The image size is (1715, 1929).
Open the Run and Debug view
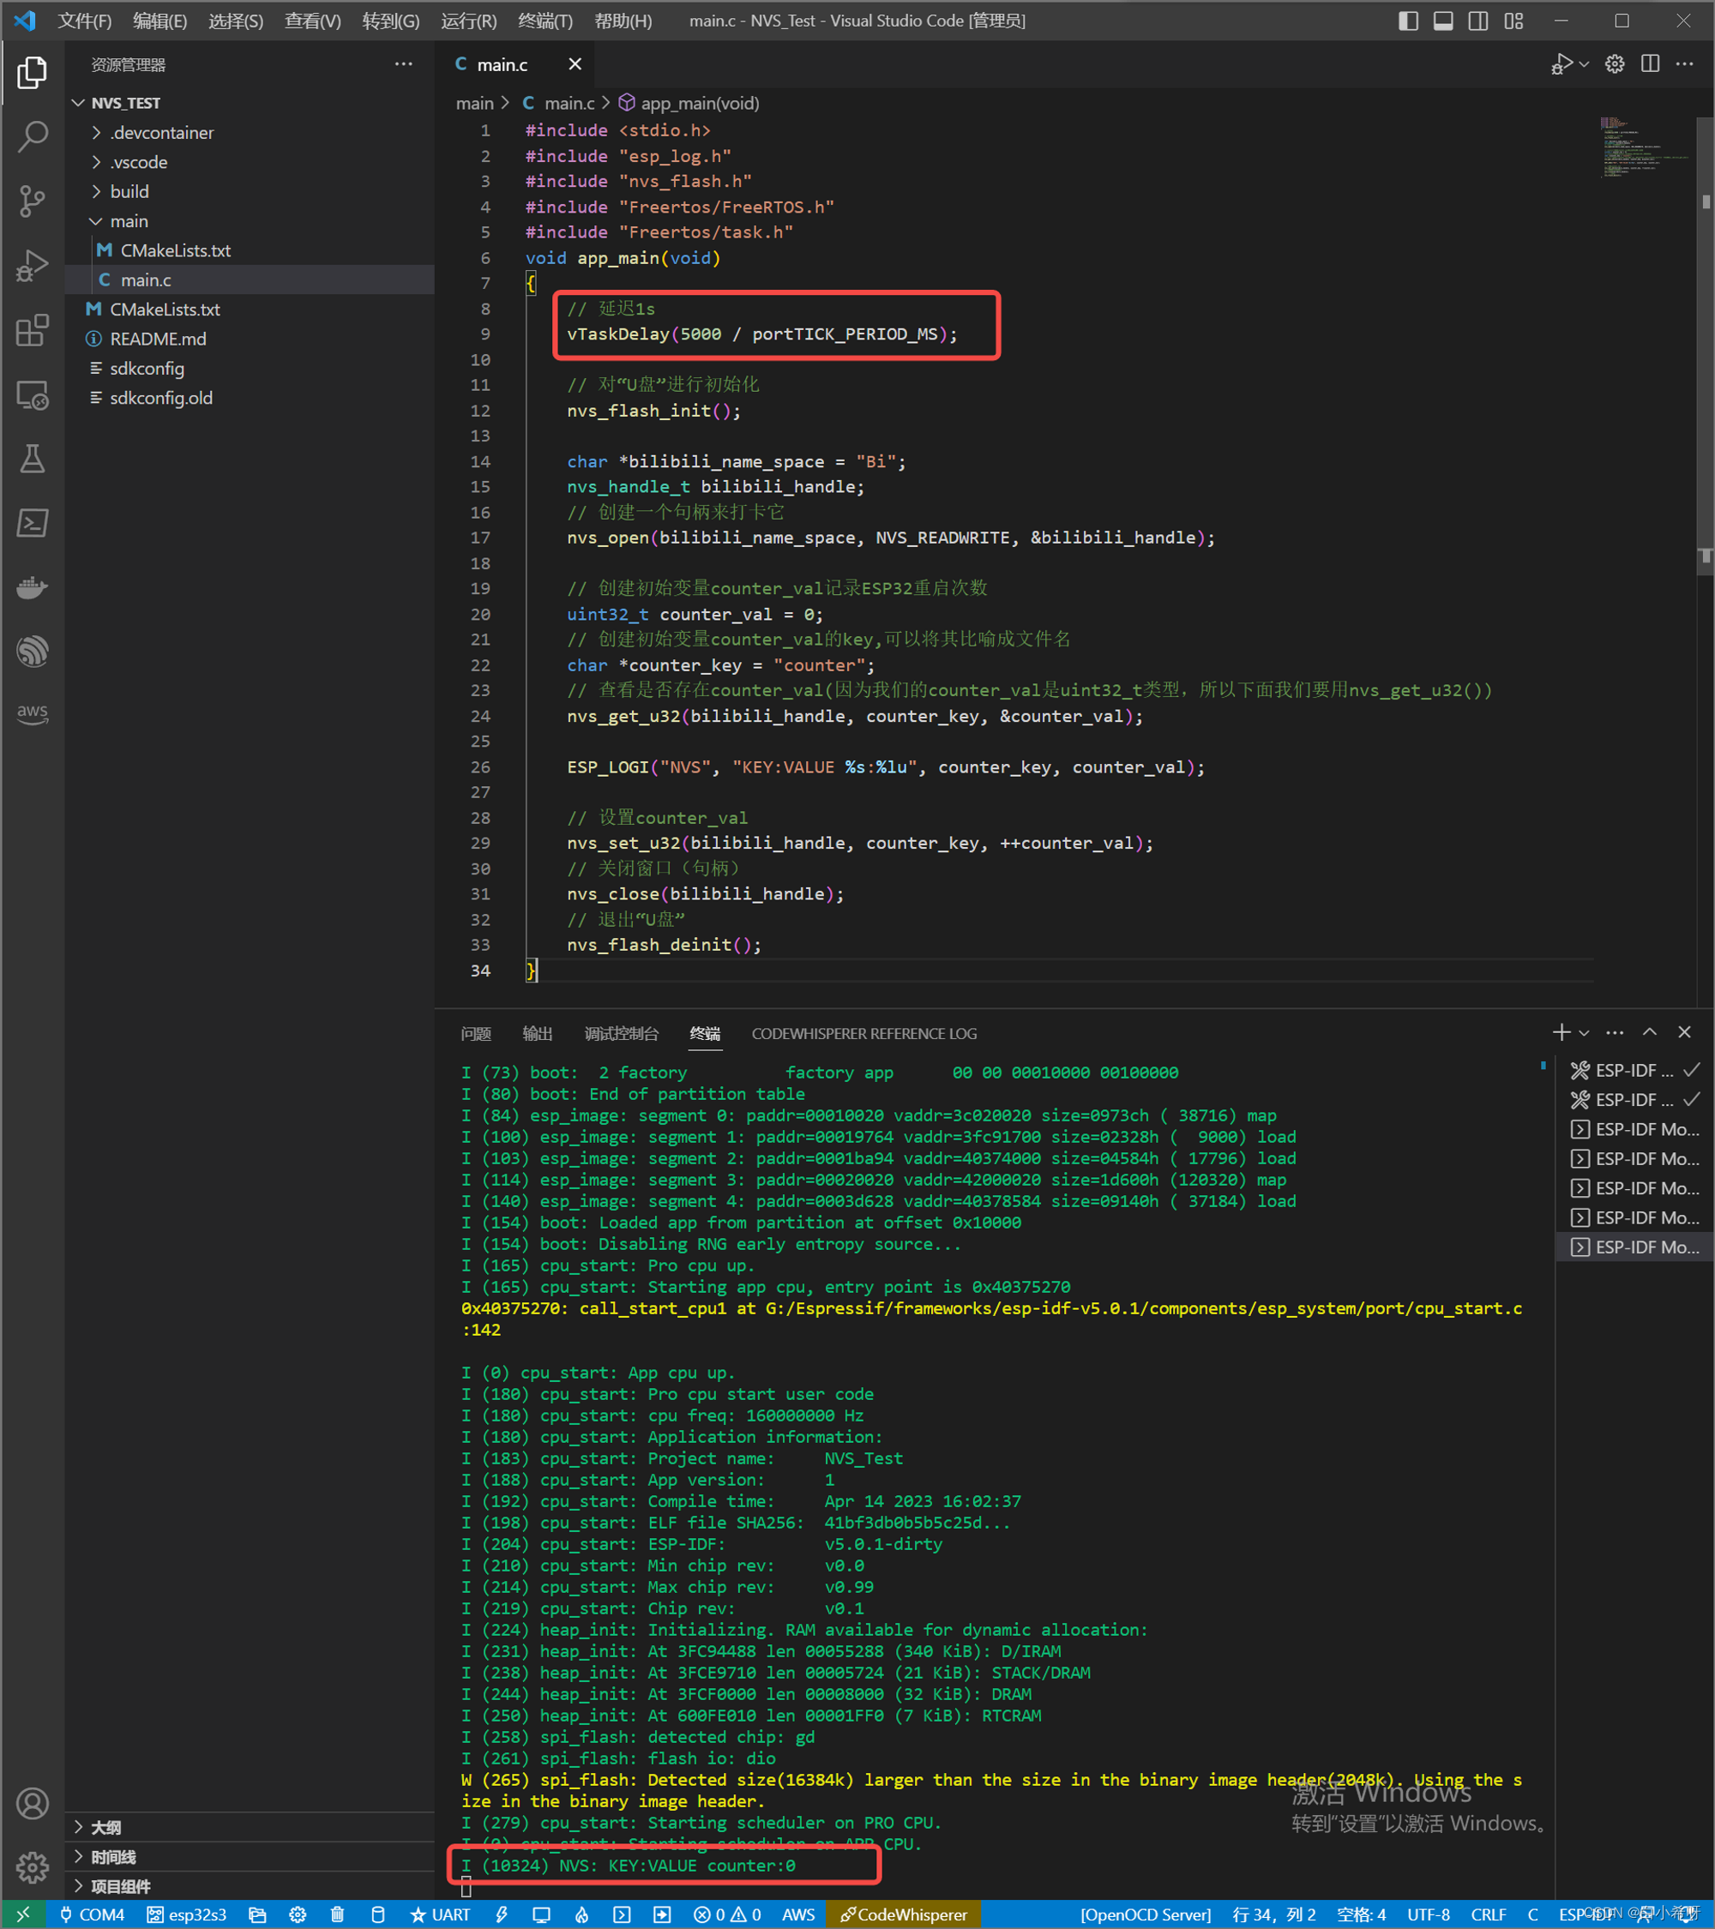32,266
